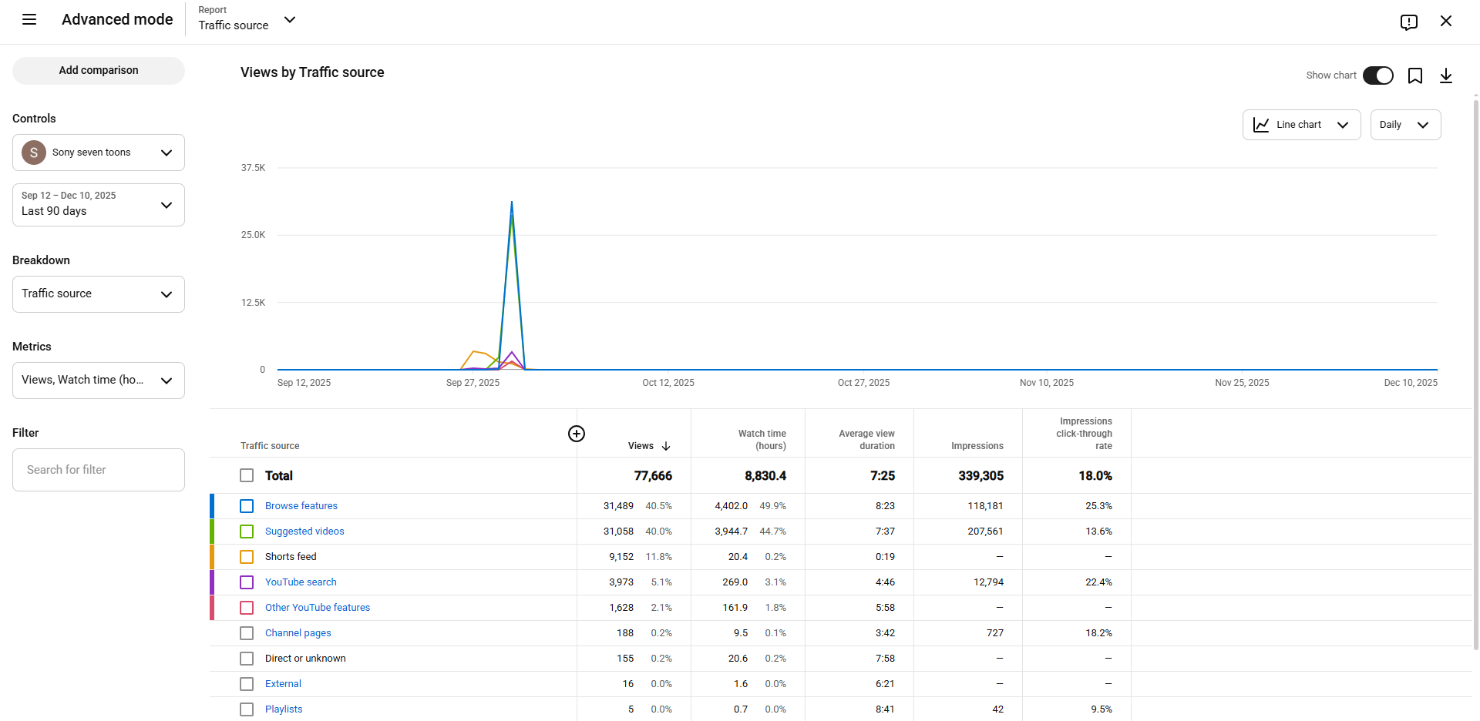The width and height of the screenshot is (1480, 721).
Task: Click the send feedback icon
Action: (1408, 22)
